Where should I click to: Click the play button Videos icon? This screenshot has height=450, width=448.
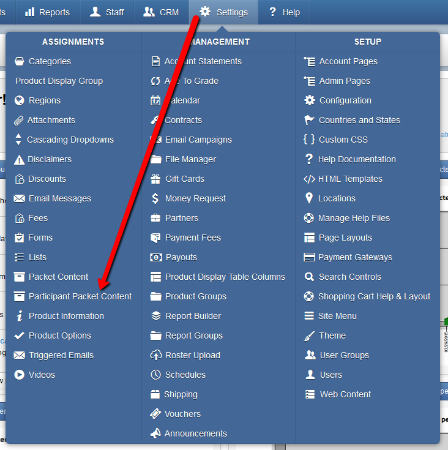coord(19,375)
